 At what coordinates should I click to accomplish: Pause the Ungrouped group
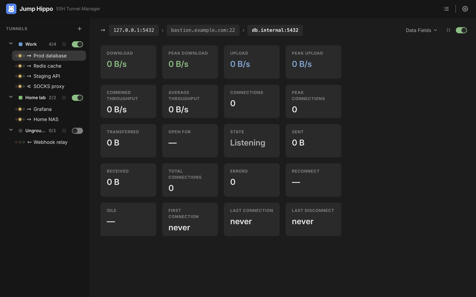[64, 131]
